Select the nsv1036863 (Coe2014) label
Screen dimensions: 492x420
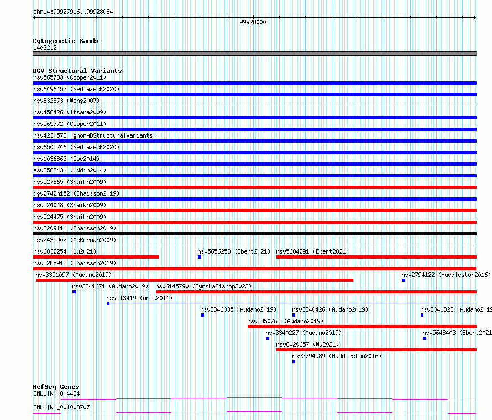(66, 159)
